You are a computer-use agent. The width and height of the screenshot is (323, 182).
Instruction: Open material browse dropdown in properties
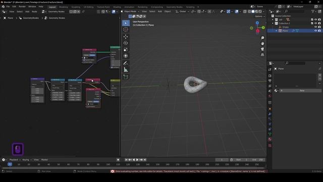tap(277, 91)
